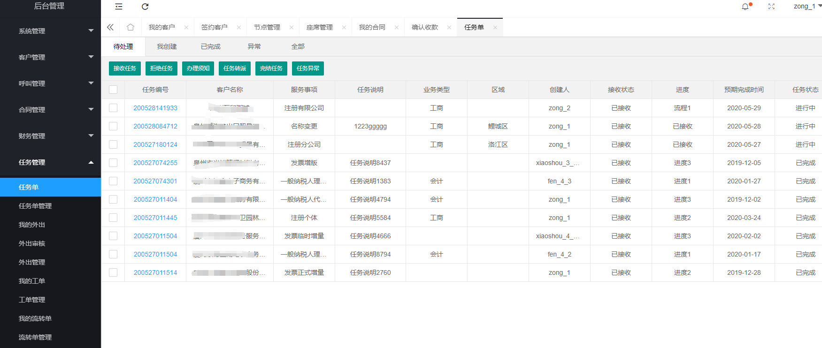The height and width of the screenshot is (348, 822).
Task: Select the 我创建 filter tab
Action: click(167, 46)
